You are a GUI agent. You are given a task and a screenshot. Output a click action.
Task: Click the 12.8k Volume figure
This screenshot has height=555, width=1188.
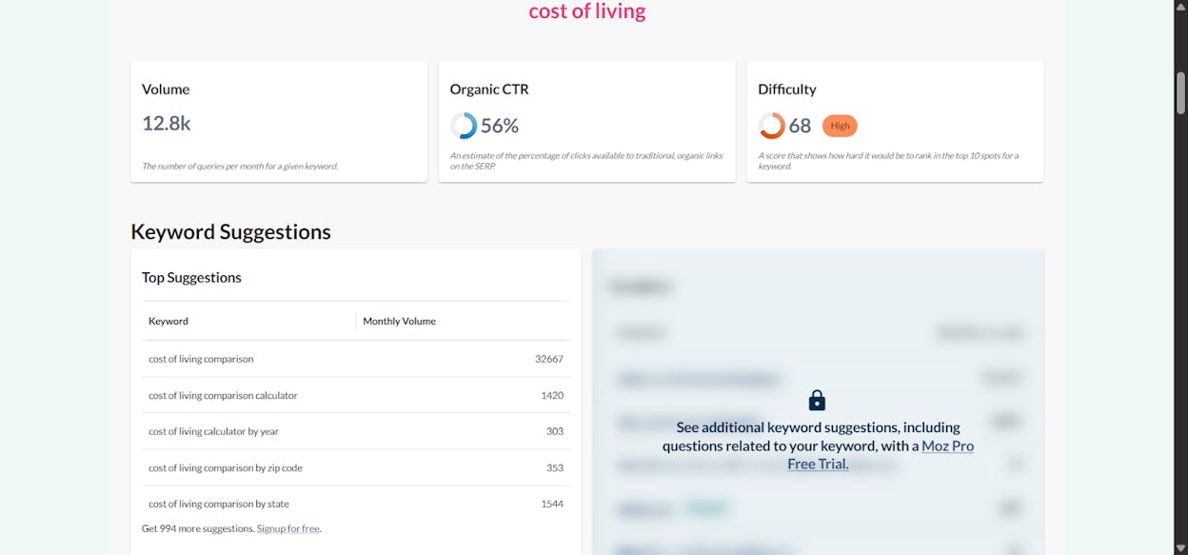(x=167, y=123)
